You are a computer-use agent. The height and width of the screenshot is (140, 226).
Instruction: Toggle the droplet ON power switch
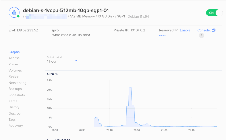pos(214,13)
